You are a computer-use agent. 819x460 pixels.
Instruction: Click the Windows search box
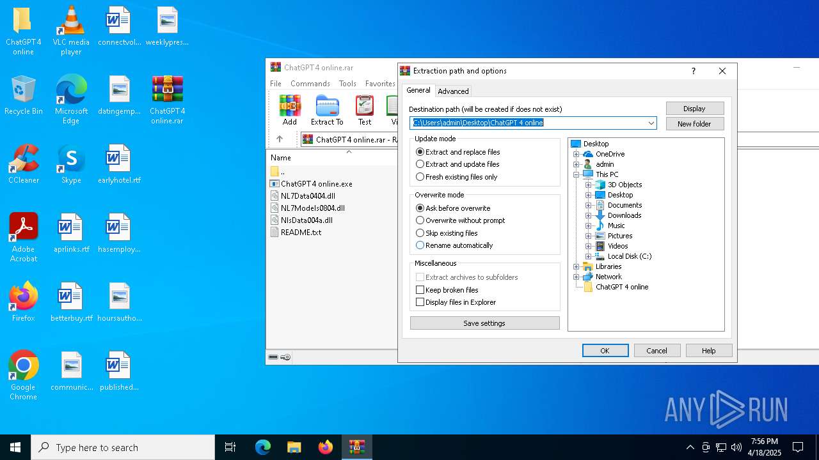click(x=123, y=447)
